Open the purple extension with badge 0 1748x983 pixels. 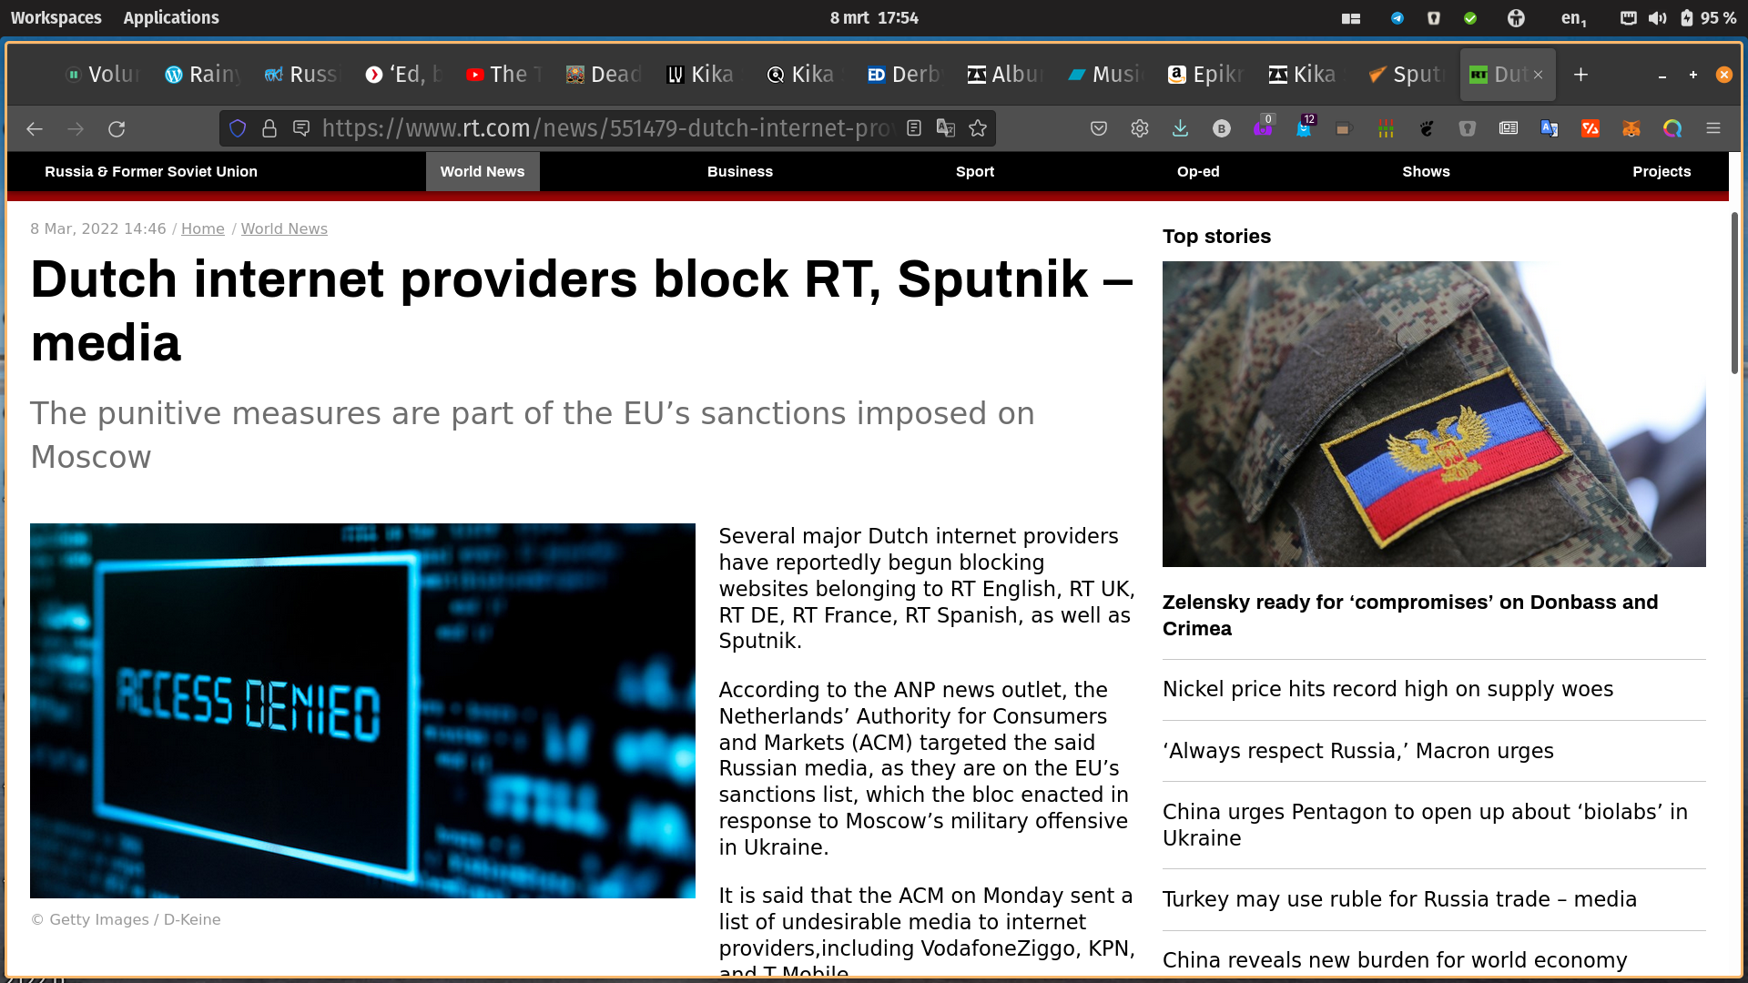coord(1263,127)
